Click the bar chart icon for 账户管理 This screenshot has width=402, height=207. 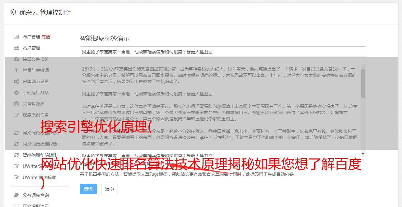16,37
